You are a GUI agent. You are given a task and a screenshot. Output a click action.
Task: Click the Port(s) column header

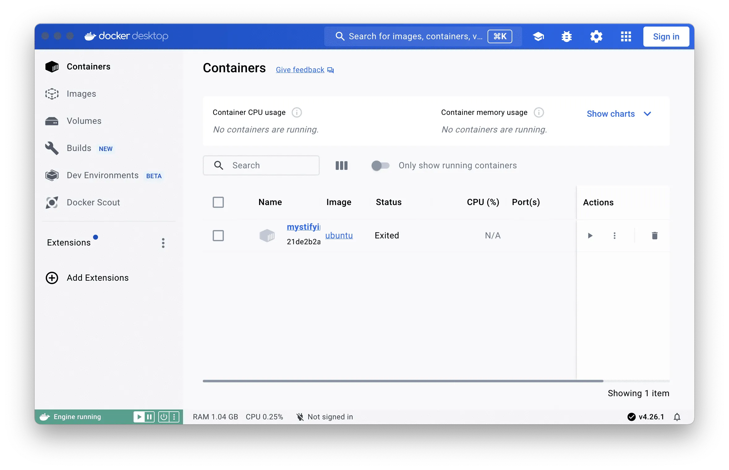pos(526,202)
